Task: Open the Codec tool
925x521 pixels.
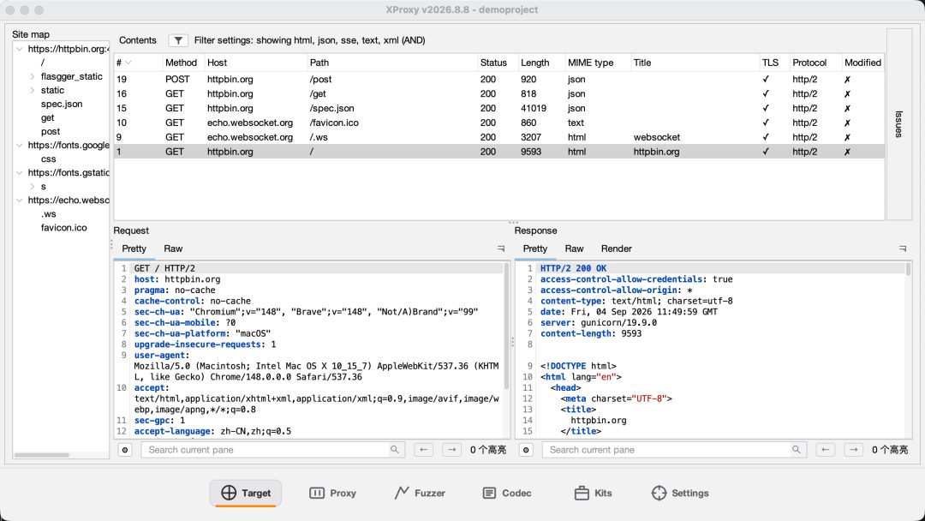Action: point(507,493)
